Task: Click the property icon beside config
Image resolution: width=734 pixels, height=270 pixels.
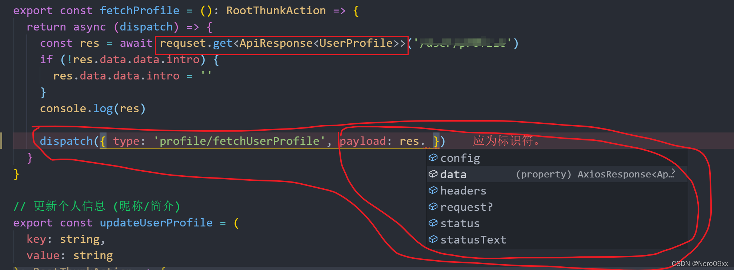Action: pos(433,157)
